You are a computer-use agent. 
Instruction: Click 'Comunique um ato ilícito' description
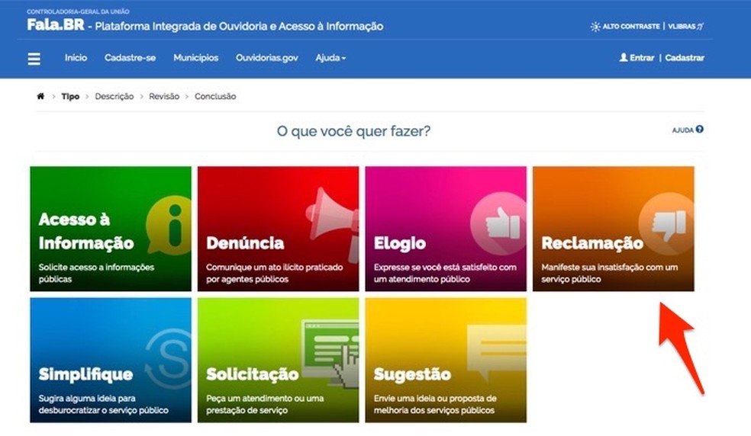click(x=275, y=274)
